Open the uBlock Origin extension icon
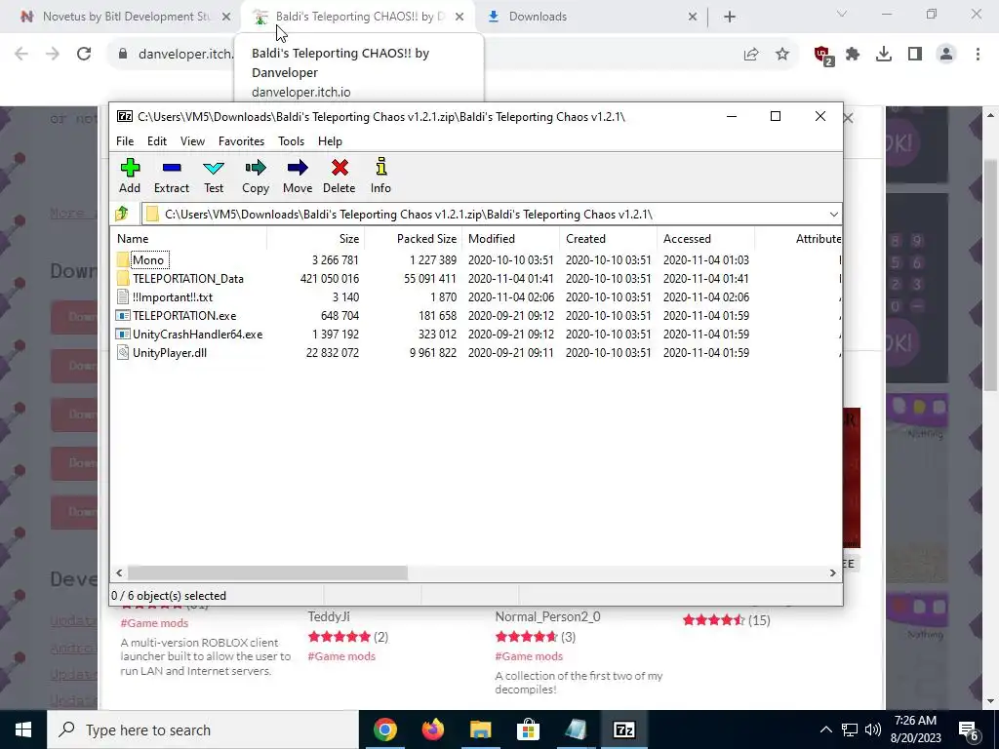Viewport: 999px width, 749px height. (x=823, y=55)
